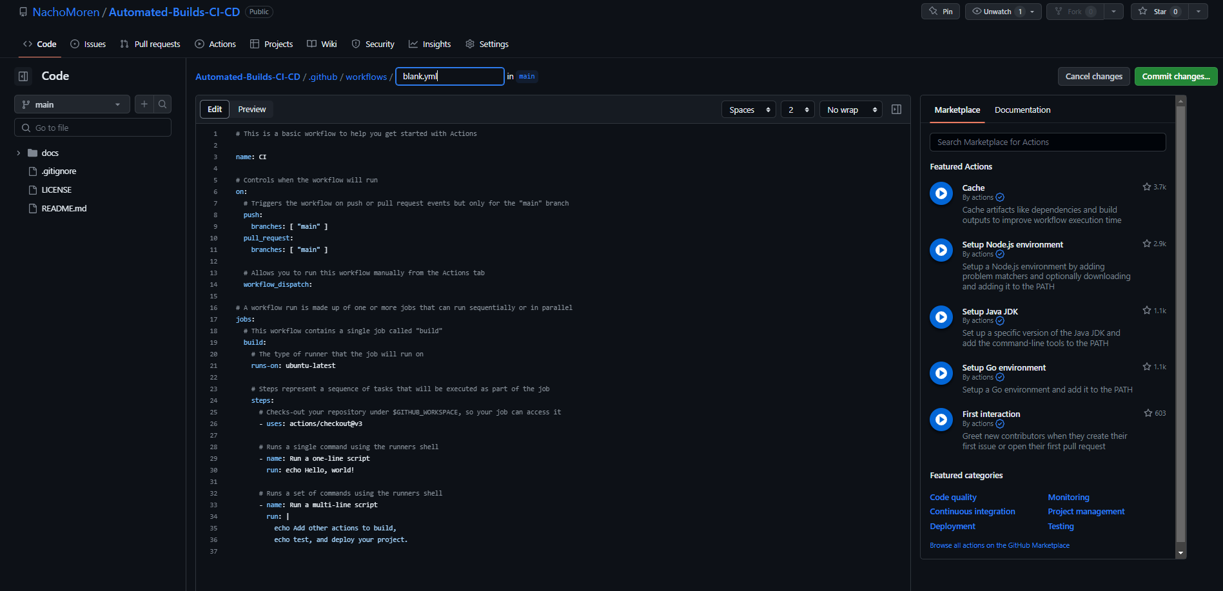Click the star icon beside Setup Java JDK
Screen dimensions: 1223x591
click(1146, 311)
